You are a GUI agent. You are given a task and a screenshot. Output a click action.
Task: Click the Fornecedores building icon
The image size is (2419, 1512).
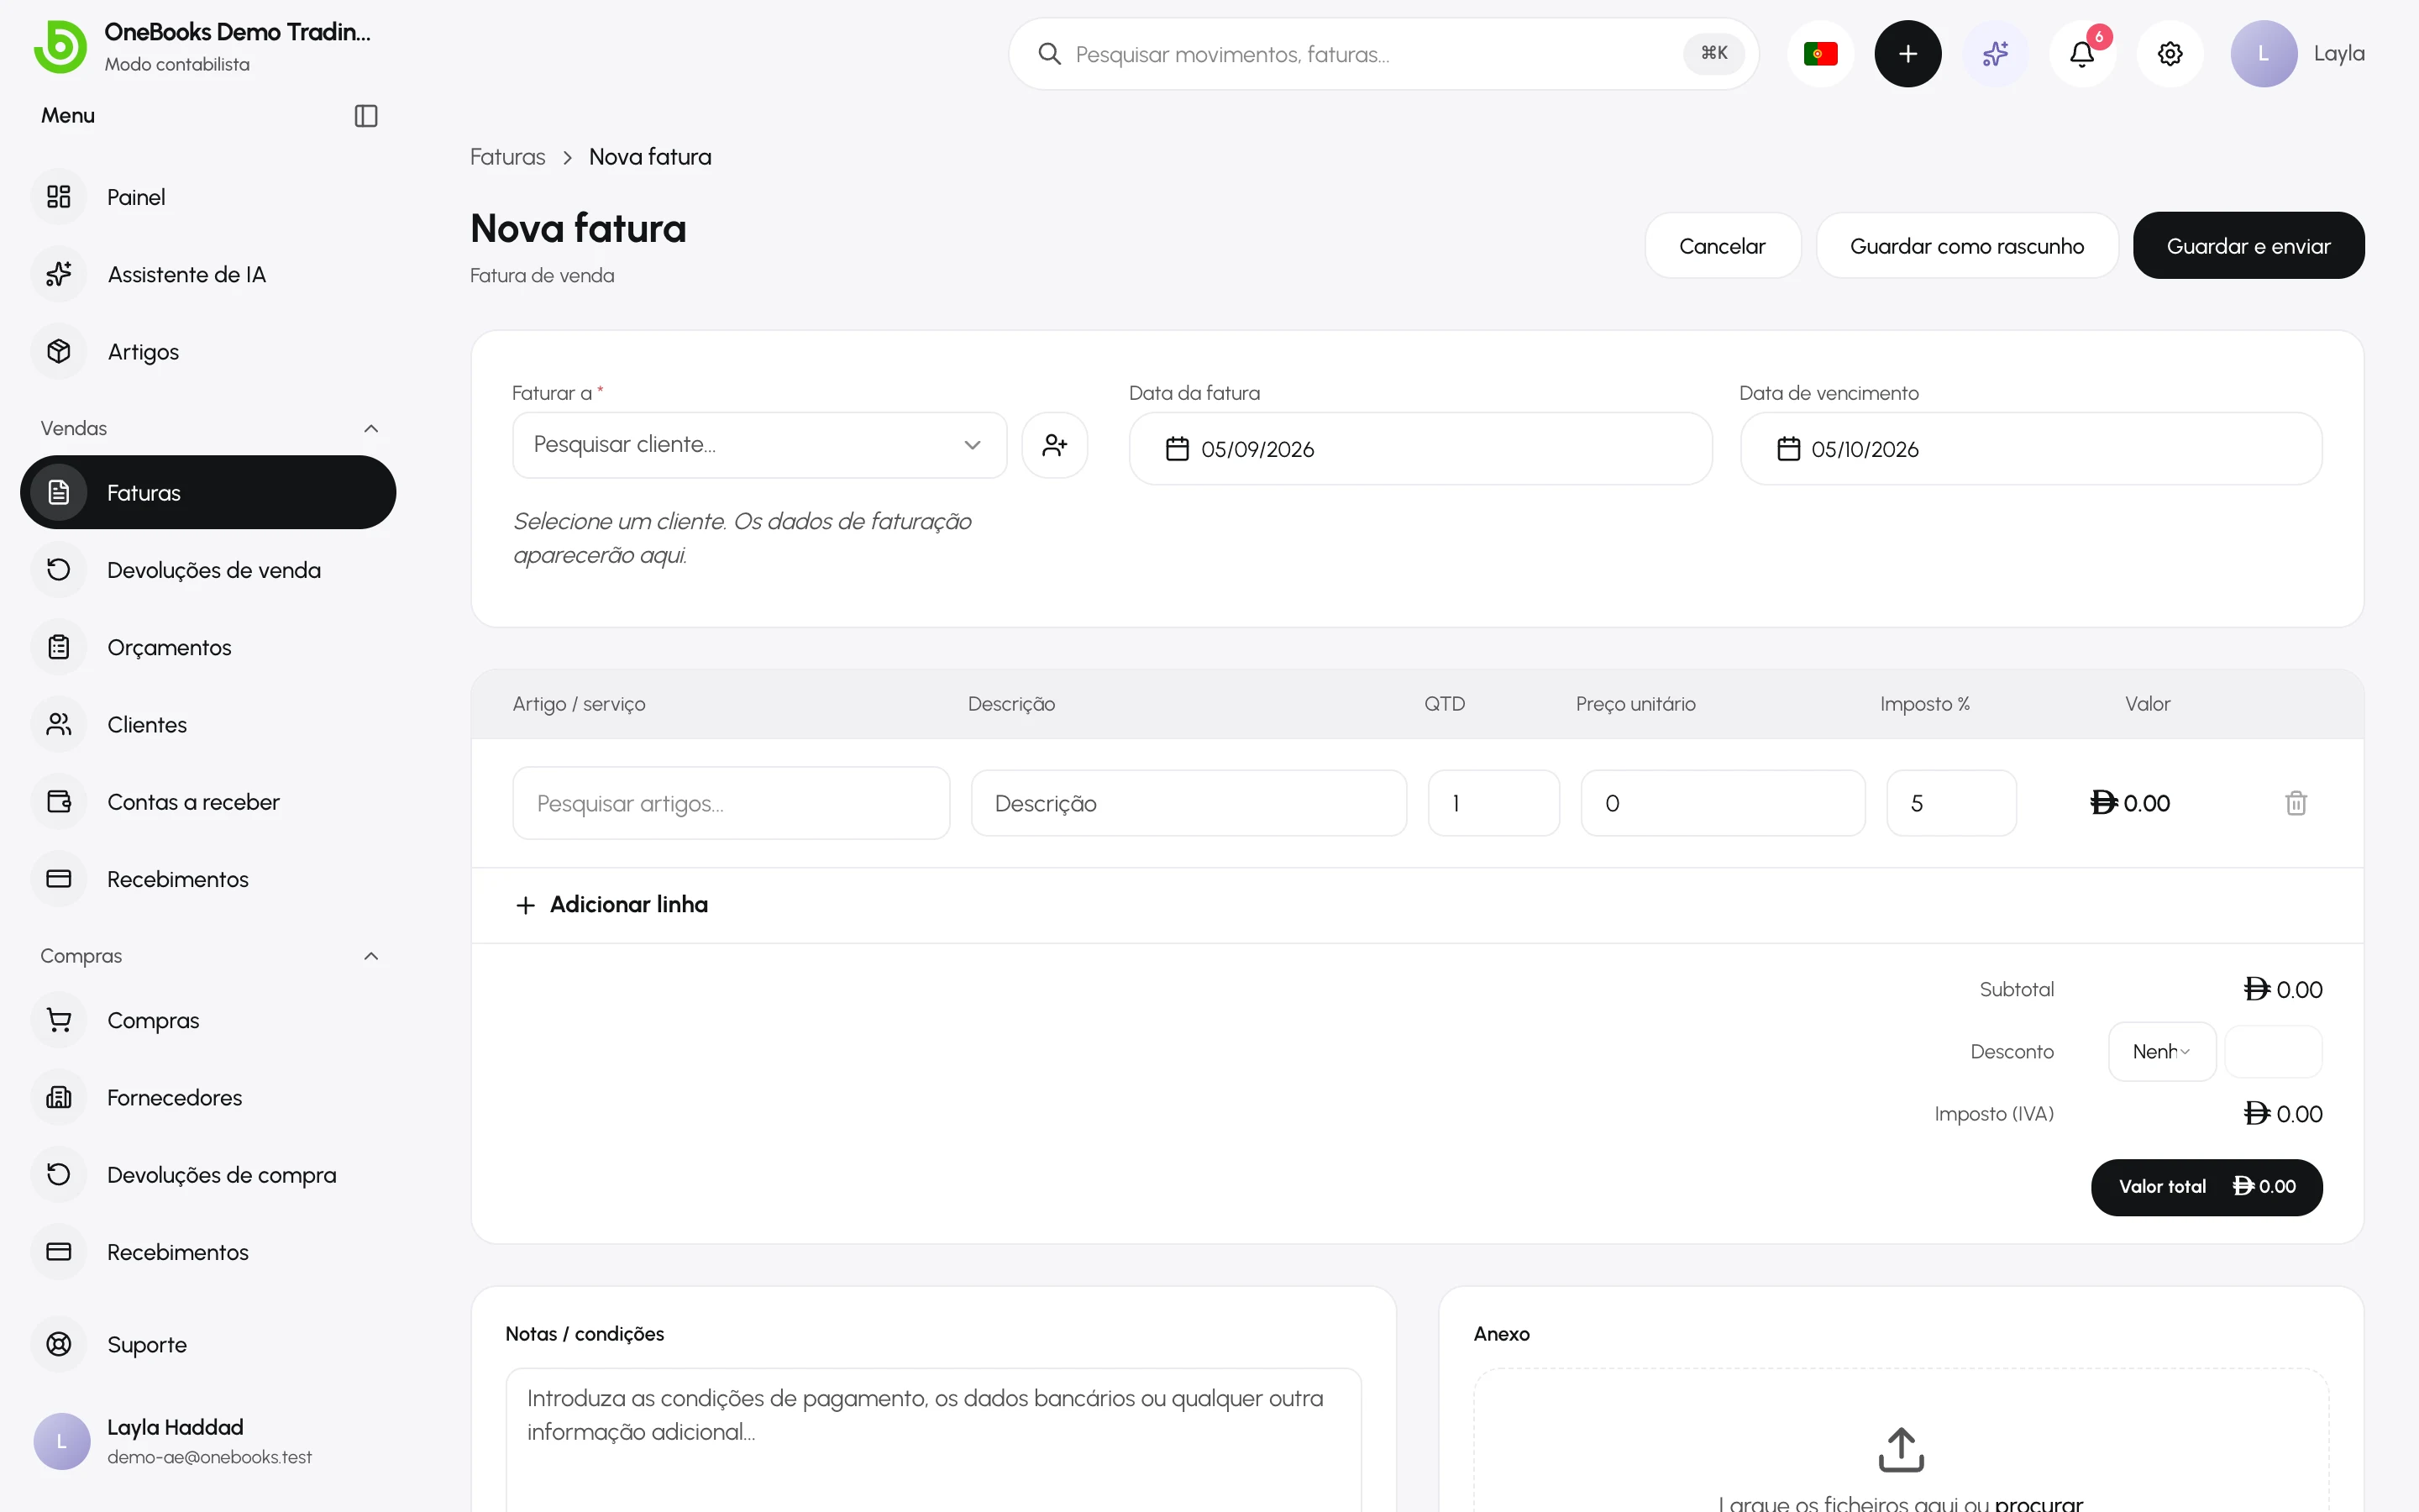pos(59,1098)
